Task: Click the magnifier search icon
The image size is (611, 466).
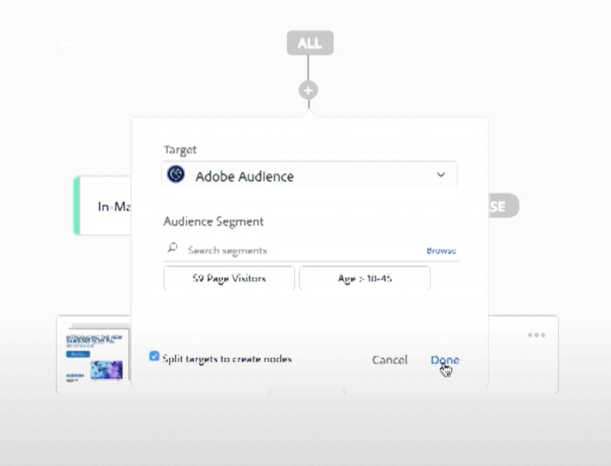Action: tap(172, 248)
